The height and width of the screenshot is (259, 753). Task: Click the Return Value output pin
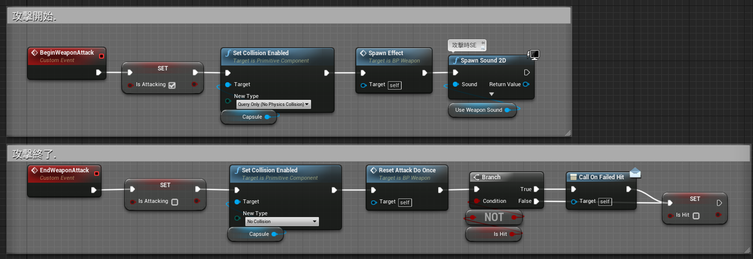coord(525,84)
